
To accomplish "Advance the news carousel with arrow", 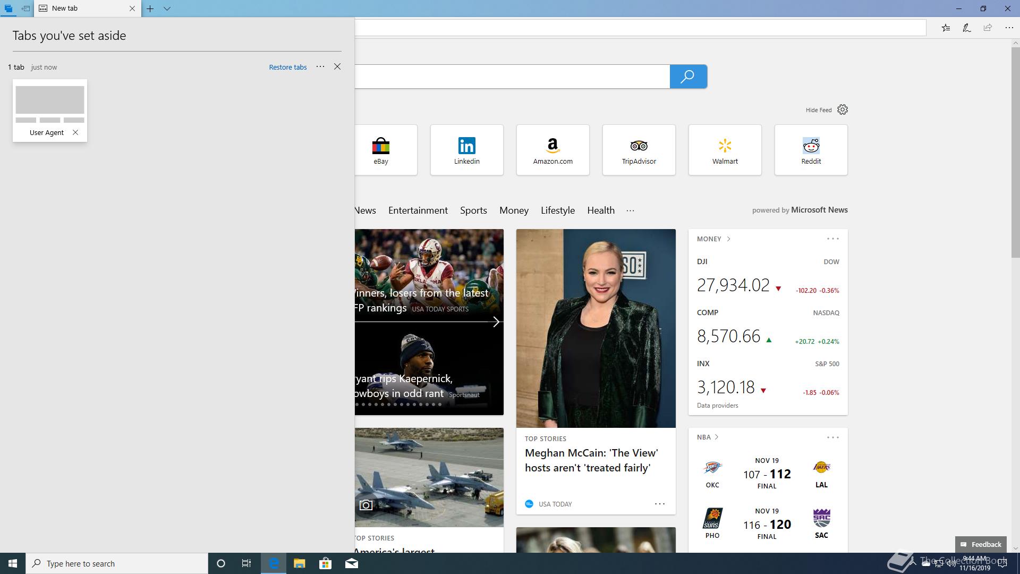I will (496, 322).
